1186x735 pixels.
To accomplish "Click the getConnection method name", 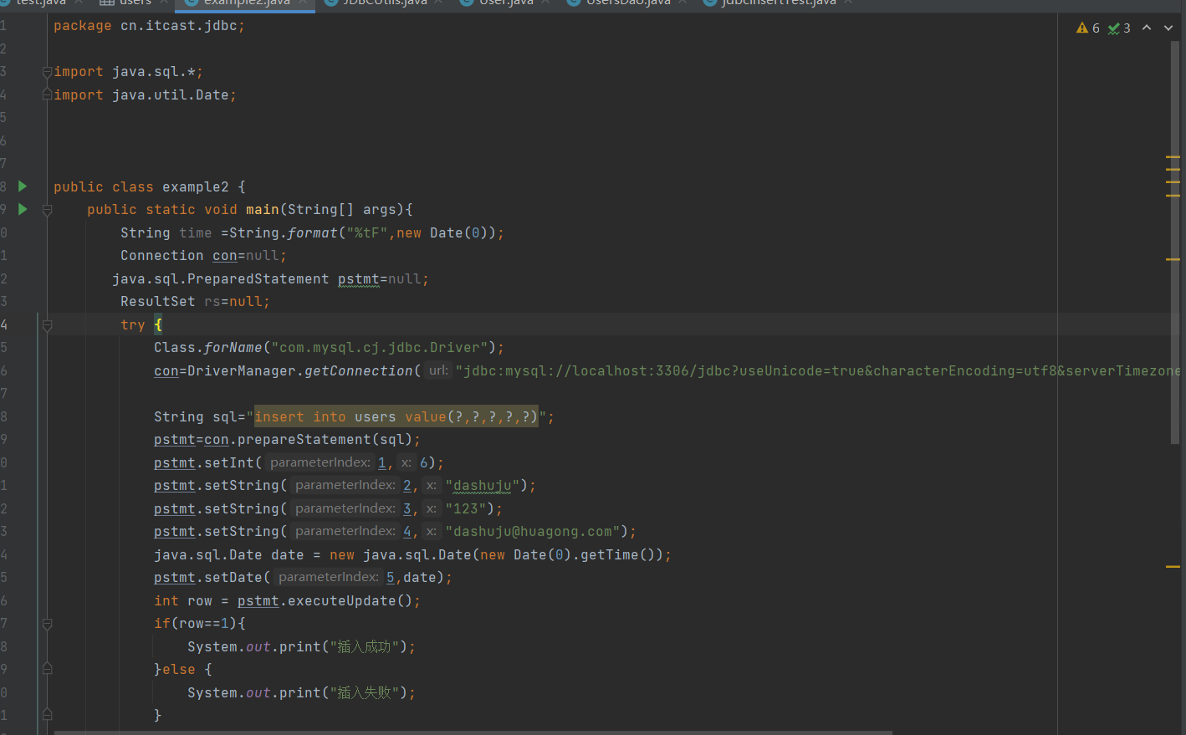I will (358, 370).
